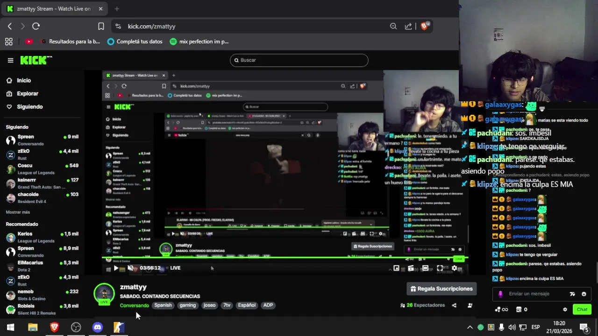
Task: Click the Regala Suscripciones button
Action: click(x=441, y=289)
